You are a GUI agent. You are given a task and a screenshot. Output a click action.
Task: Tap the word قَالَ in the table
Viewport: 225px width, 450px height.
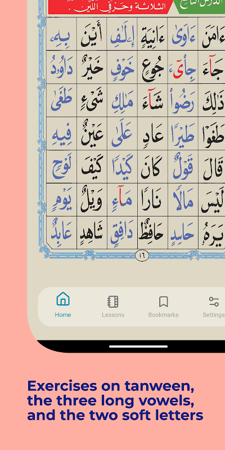[x=214, y=168]
